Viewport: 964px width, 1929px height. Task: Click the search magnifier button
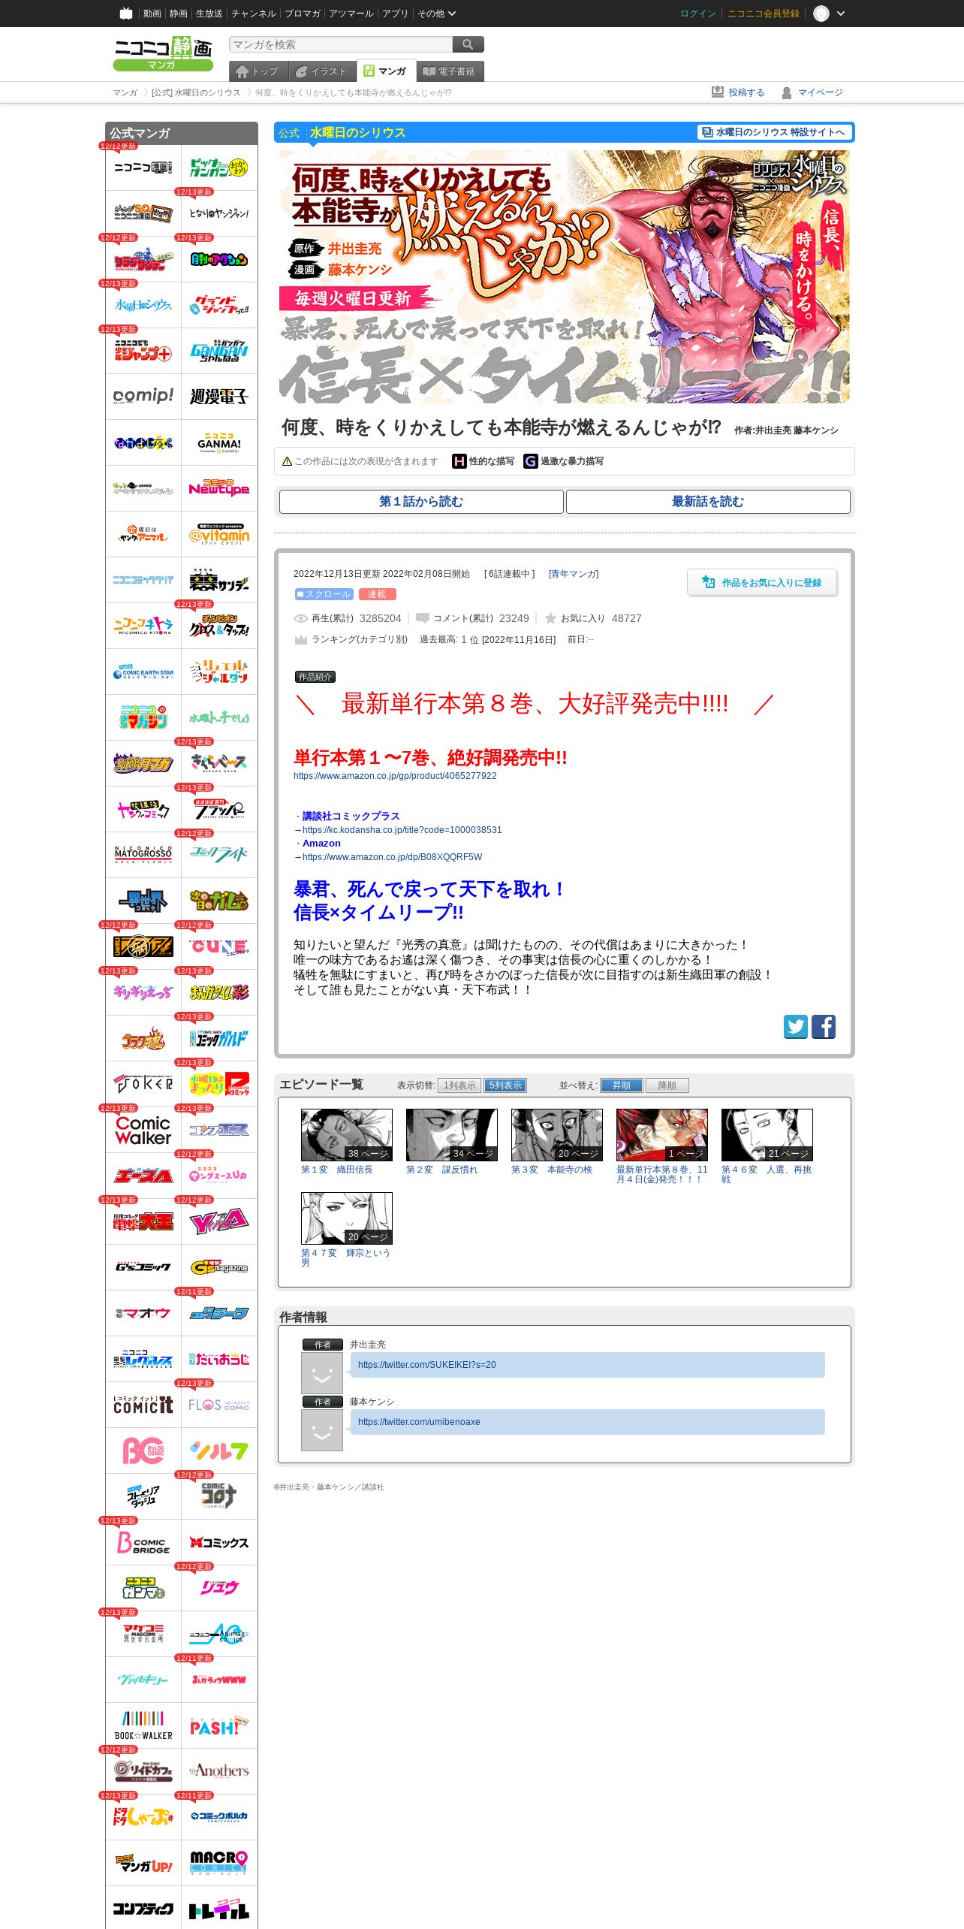coord(468,44)
